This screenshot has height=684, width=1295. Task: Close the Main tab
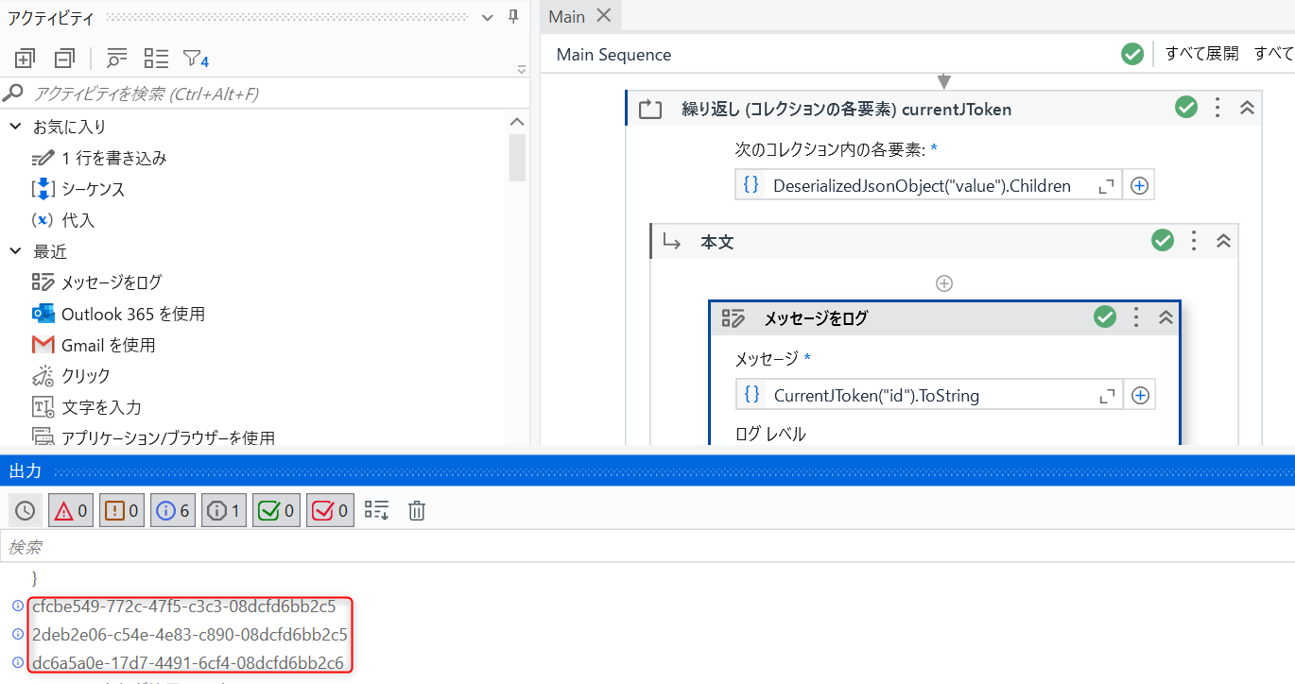coord(604,16)
